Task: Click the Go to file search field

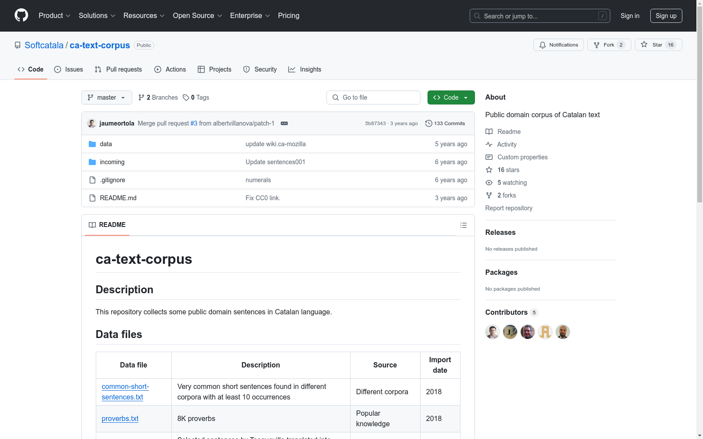Action: coord(373,97)
